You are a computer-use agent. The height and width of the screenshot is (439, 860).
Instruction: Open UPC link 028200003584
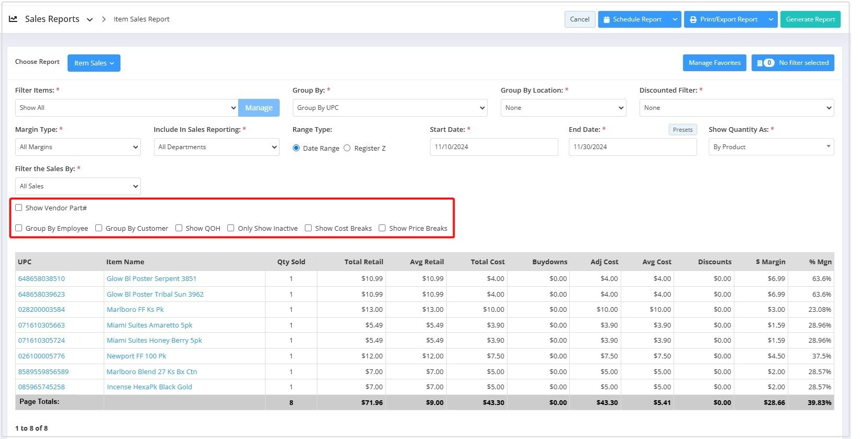(x=41, y=309)
